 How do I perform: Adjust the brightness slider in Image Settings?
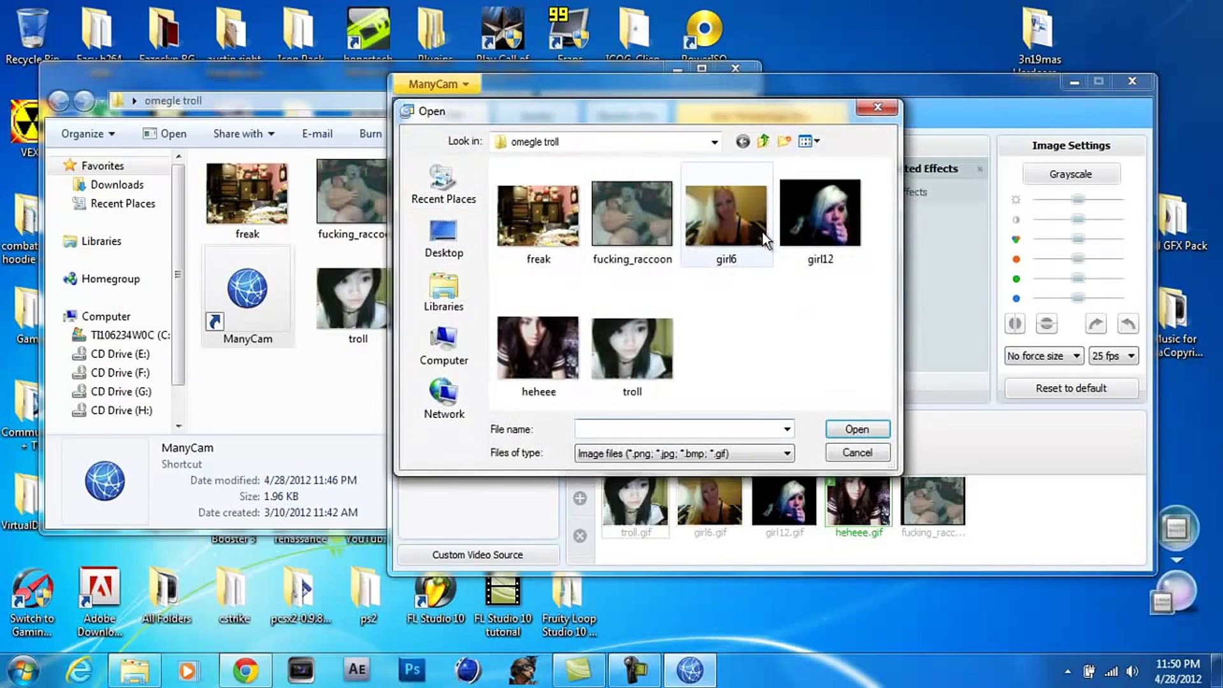click(1078, 199)
